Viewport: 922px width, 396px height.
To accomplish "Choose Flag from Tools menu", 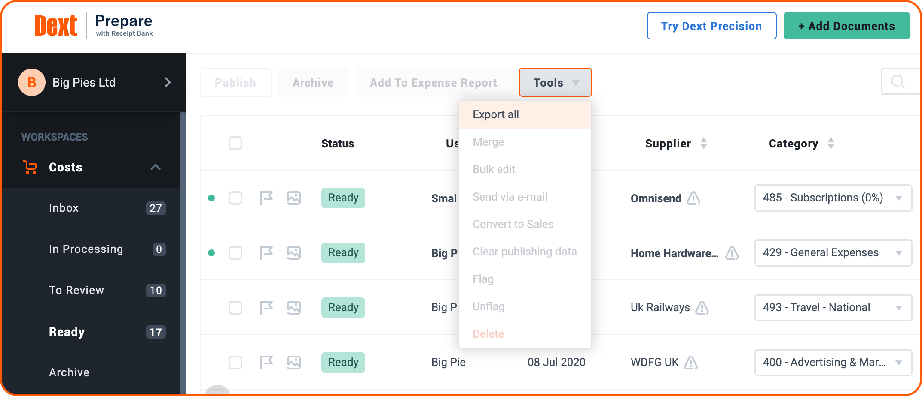I will click(525, 279).
